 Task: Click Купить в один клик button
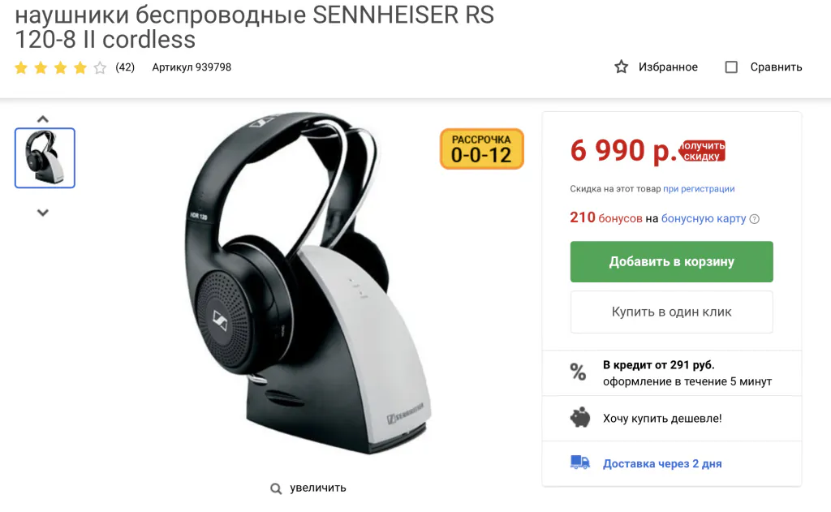671,312
